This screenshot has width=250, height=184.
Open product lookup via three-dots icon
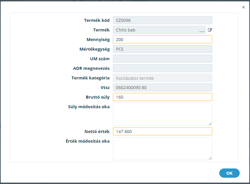point(202,31)
